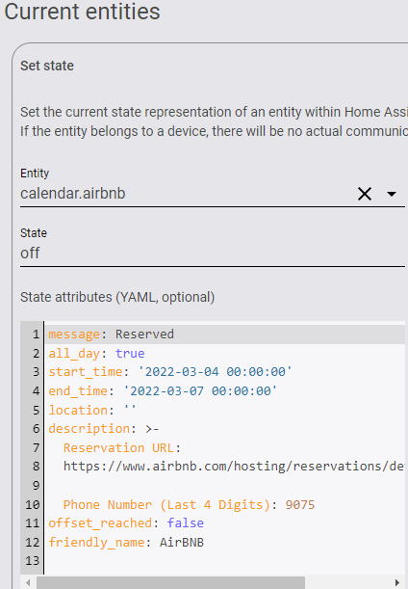Click line number 1 in editor gutter
Viewport: 408px width, 589px height.
(x=36, y=335)
